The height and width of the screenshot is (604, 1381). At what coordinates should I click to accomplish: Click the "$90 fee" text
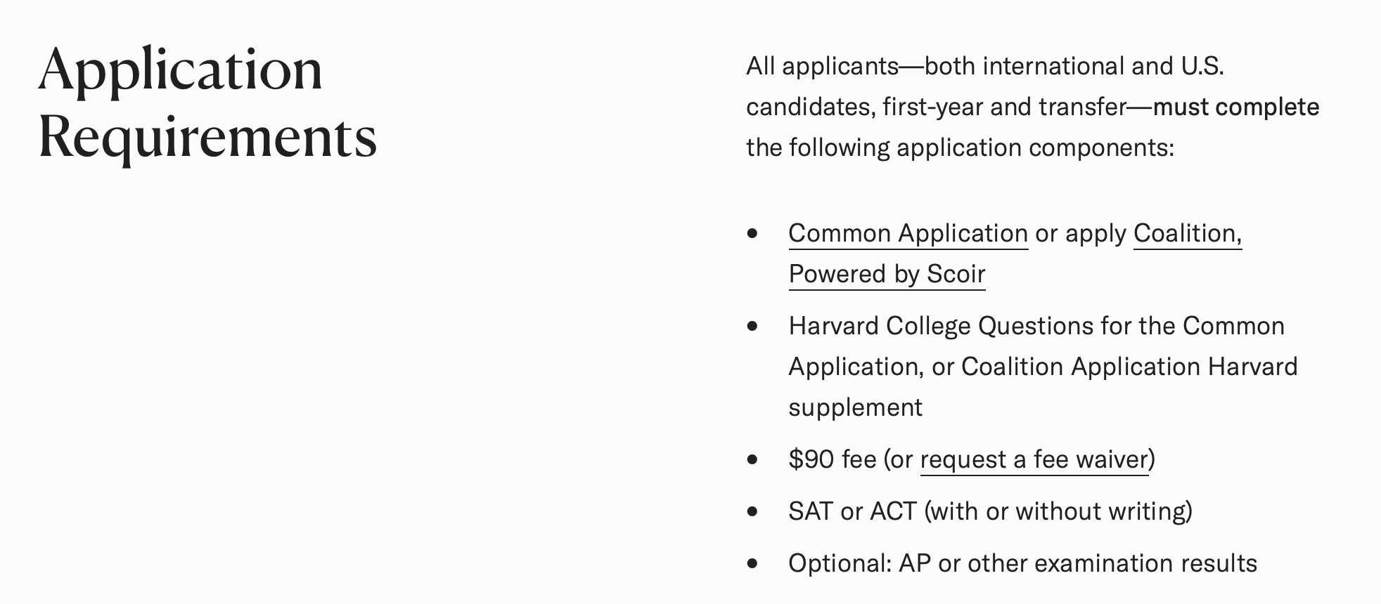pos(832,459)
